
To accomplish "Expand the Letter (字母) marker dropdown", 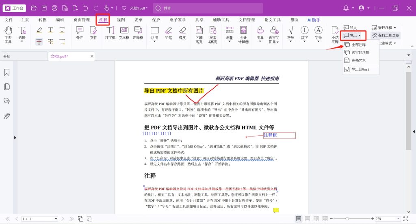I will point(318,42).
